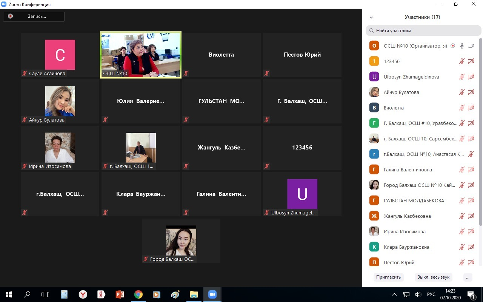Toggle the disabled camera for Пестов Юрий
Image resolution: width=483 pixels, height=302 pixels.
click(x=471, y=262)
